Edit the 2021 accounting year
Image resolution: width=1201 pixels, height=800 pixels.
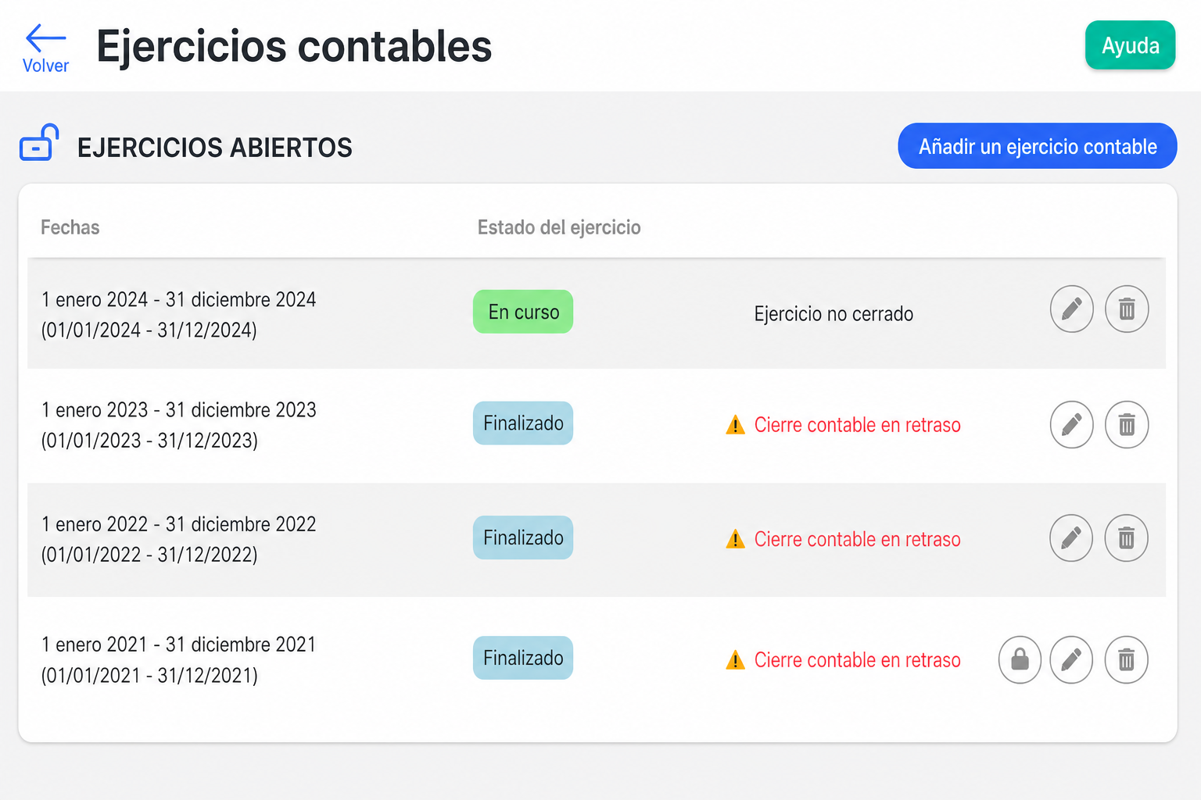coord(1071,660)
